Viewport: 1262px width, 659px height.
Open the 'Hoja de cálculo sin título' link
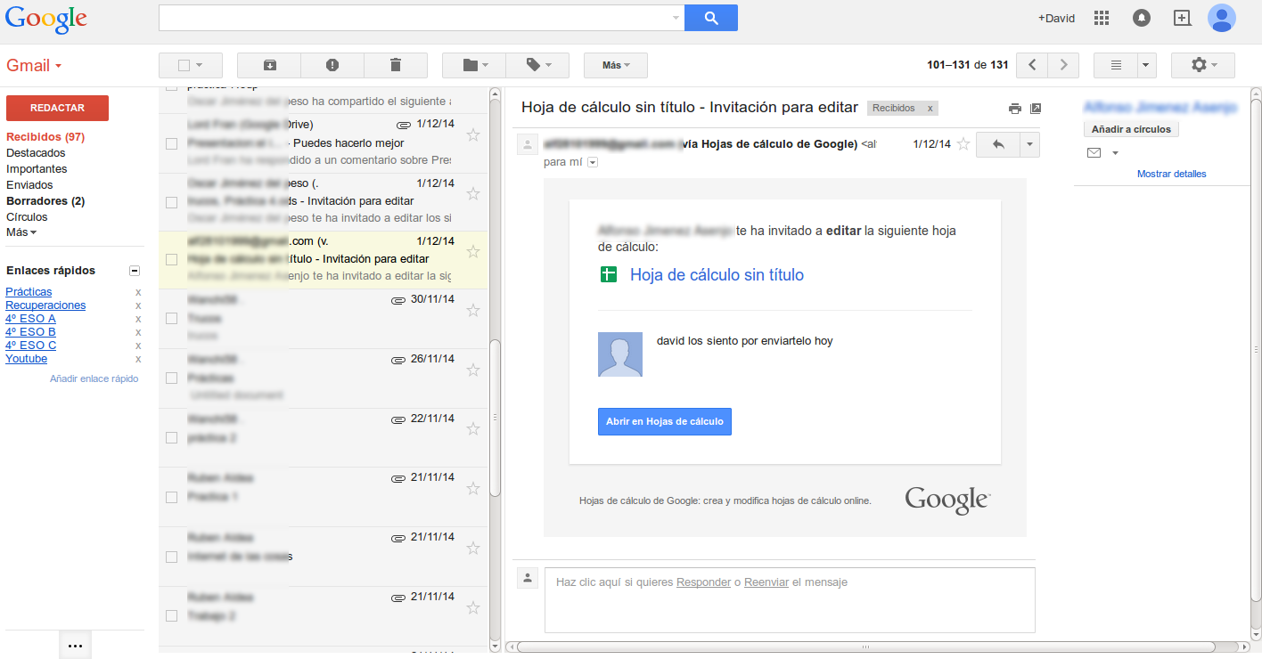tap(717, 275)
